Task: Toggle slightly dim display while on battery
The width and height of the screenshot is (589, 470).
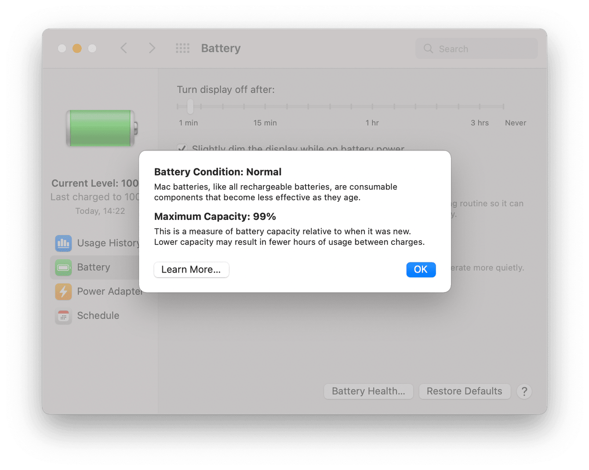Action: [x=182, y=149]
